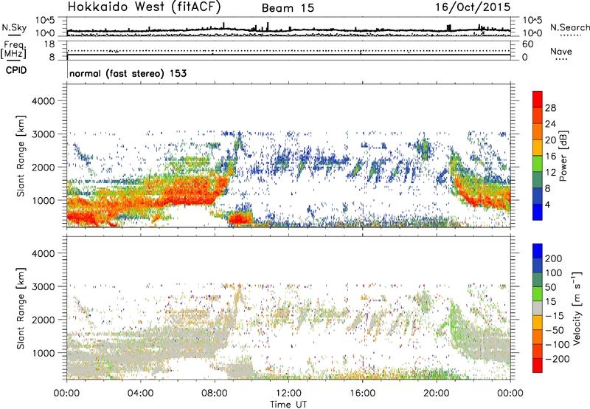Click the '200' label on Velocity colorbar
The image size is (590, 409).
pyautogui.click(x=554, y=258)
